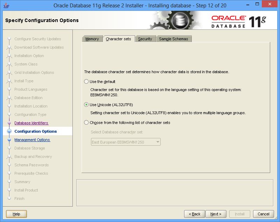
Task: Switch to the Character sets tab
Action: point(118,39)
